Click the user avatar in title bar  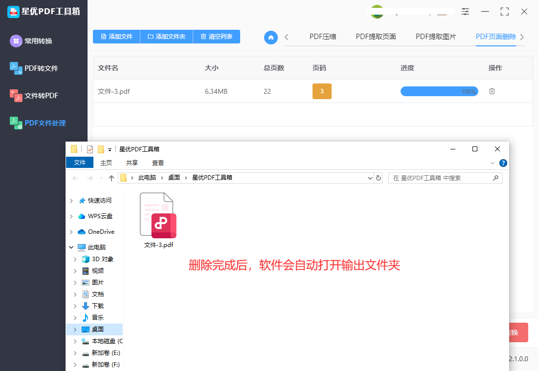pyautogui.click(x=377, y=12)
